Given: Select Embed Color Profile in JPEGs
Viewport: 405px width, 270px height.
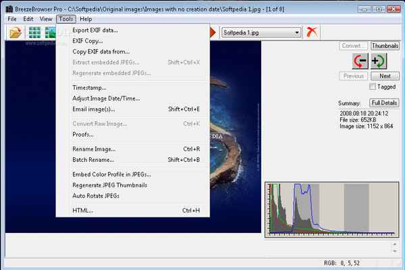Looking at the screenshot, I should [132, 174].
